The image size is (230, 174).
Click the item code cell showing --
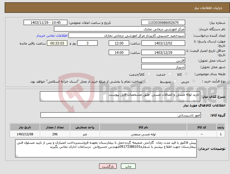(202, 134)
